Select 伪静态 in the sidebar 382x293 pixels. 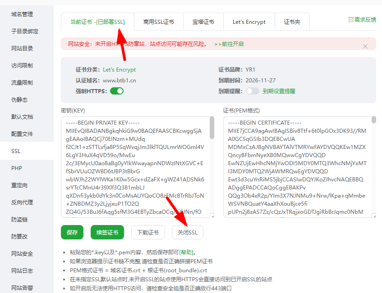click(19, 100)
